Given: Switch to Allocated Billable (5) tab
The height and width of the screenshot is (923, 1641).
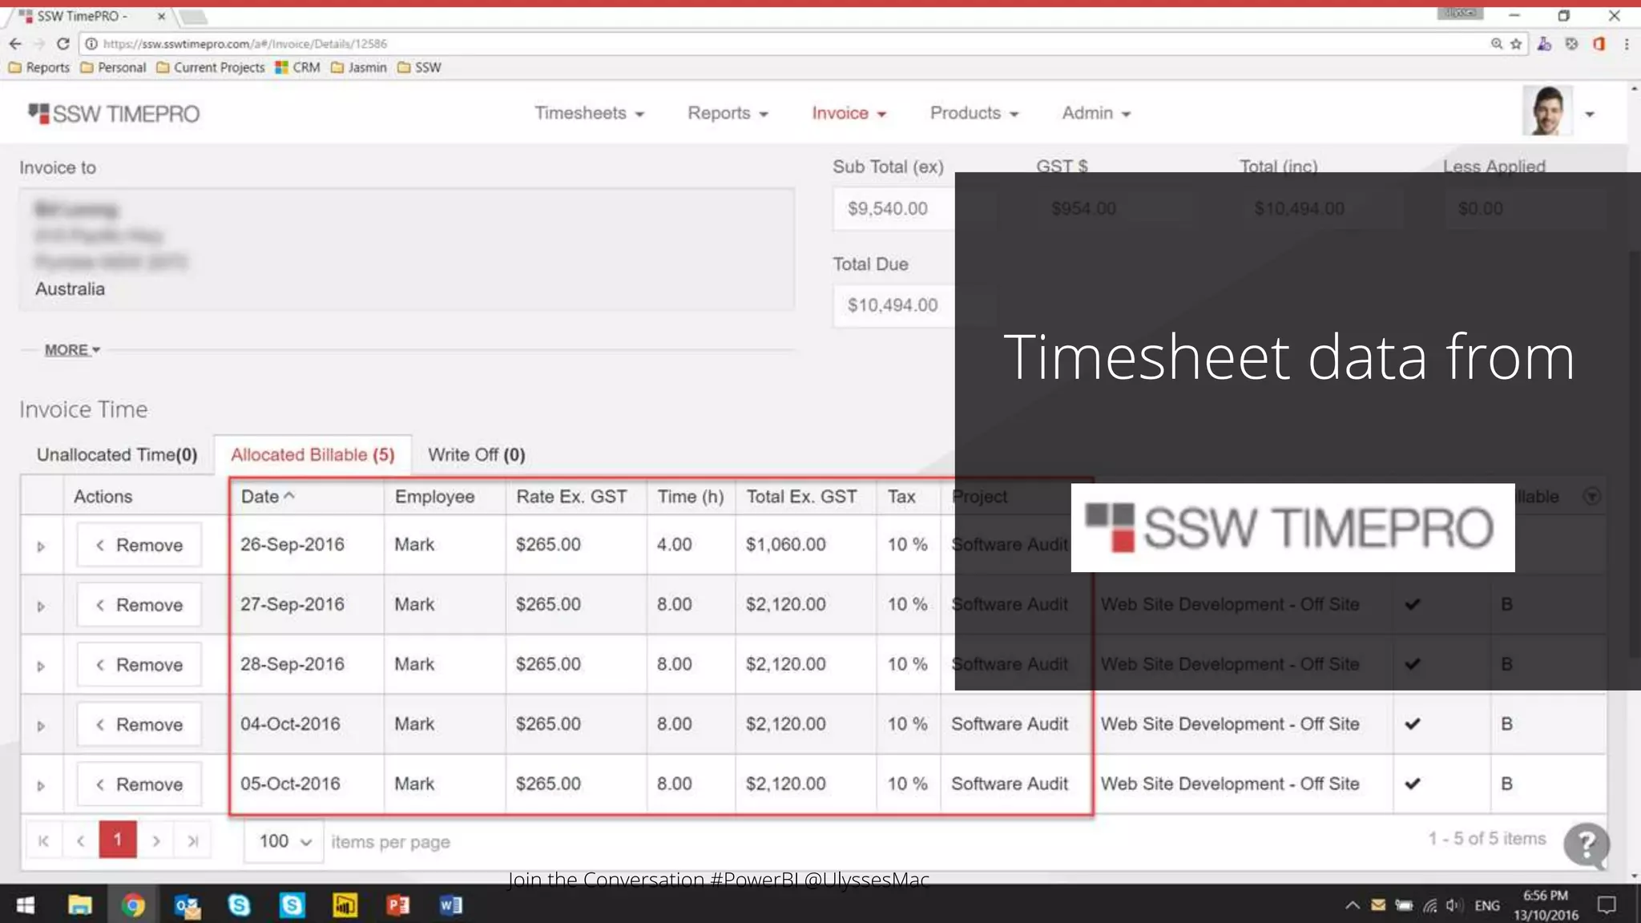Looking at the screenshot, I should click(312, 455).
